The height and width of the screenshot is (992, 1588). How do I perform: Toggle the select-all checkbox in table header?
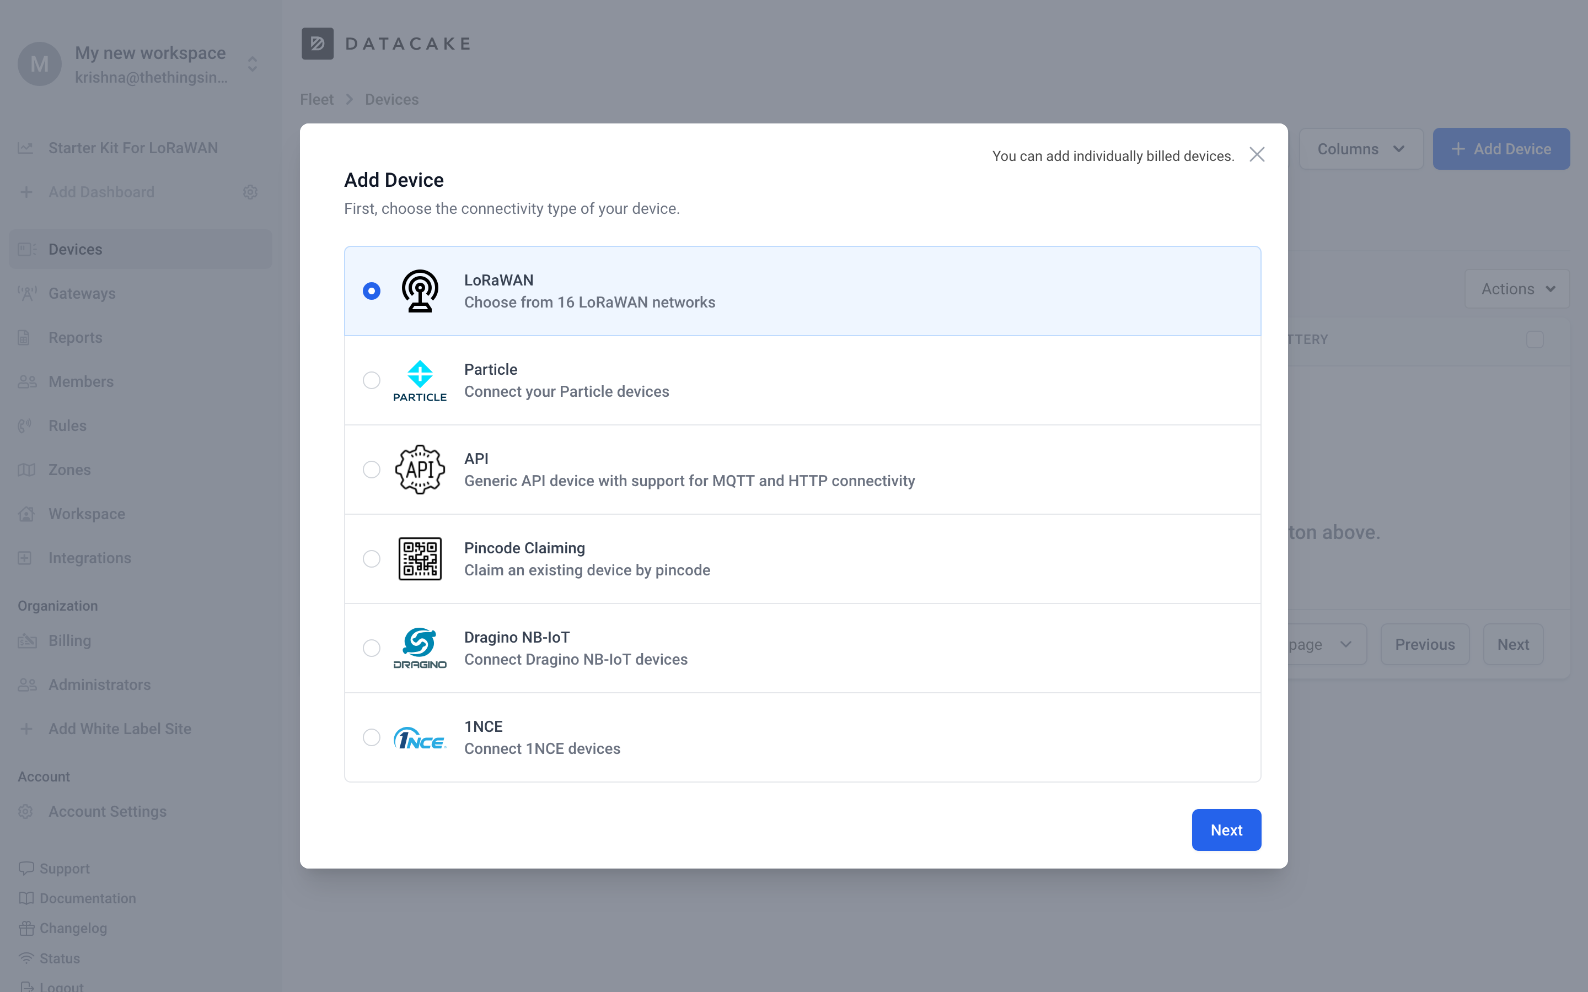tap(1534, 339)
